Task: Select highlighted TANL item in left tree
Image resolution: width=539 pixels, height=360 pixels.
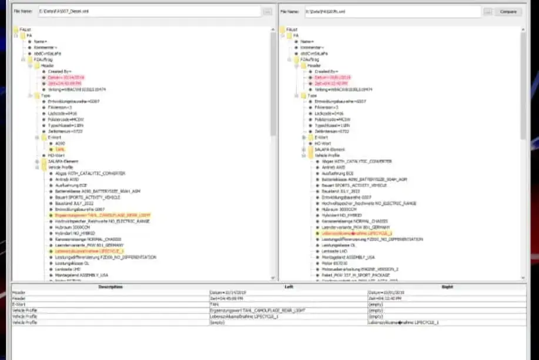Action: pyautogui.click(x=60, y=149)
